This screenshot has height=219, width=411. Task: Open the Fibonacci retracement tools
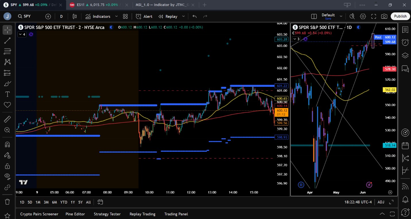coord(7,51)
